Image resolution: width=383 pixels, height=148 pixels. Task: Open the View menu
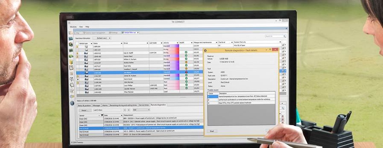[x=81, y=27]
